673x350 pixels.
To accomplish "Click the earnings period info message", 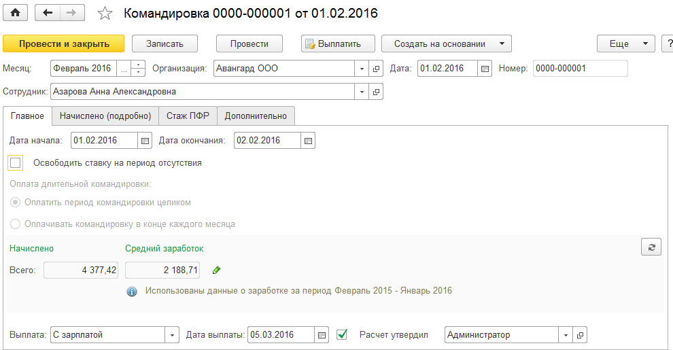I will pyautogui.click(x=298, y=291).
